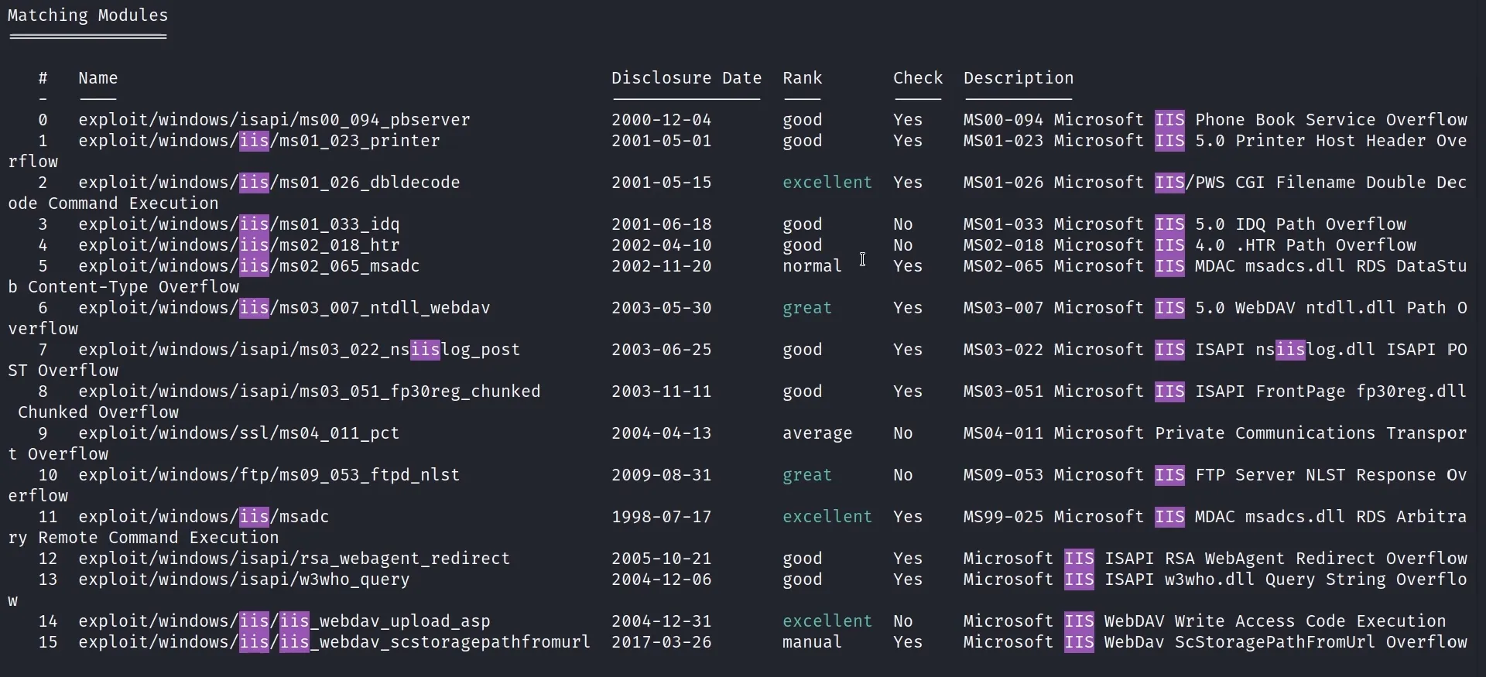Click description 'WebDav ScStoragePathFromUrl Overflow'

tap(1286, 642)
